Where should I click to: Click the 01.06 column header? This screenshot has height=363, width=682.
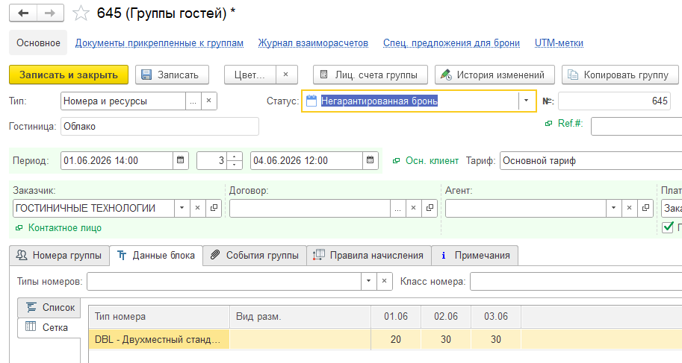(x=396, y=317)
